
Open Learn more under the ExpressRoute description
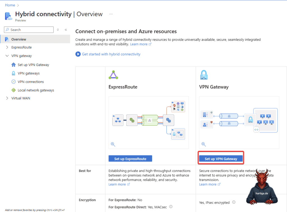click(118, 184)
